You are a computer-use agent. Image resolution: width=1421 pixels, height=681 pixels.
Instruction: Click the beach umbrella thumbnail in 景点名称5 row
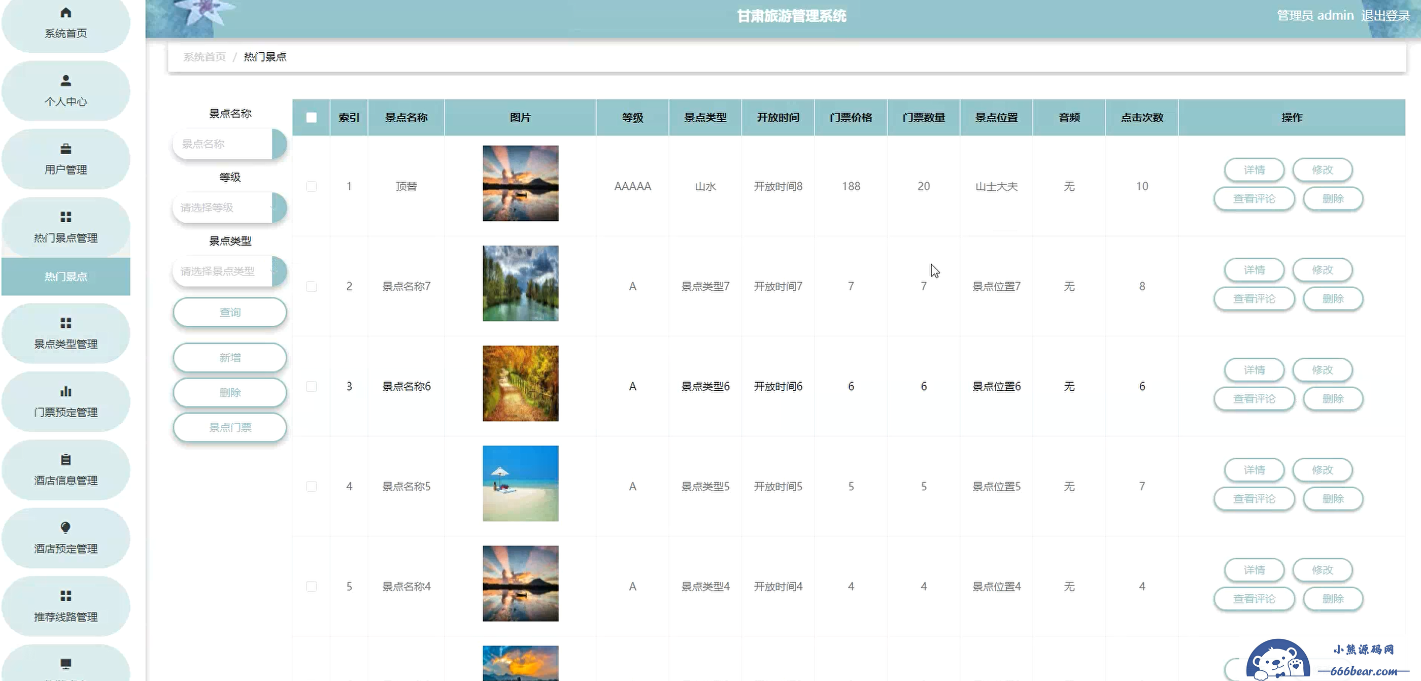click(520, 484)
